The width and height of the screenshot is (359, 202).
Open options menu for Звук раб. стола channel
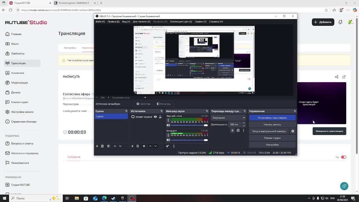click(x=168, y=120)
